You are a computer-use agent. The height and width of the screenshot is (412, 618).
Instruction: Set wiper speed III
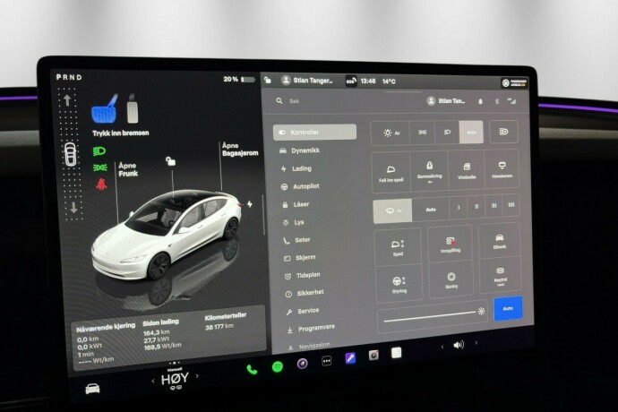tap(494, 206)
